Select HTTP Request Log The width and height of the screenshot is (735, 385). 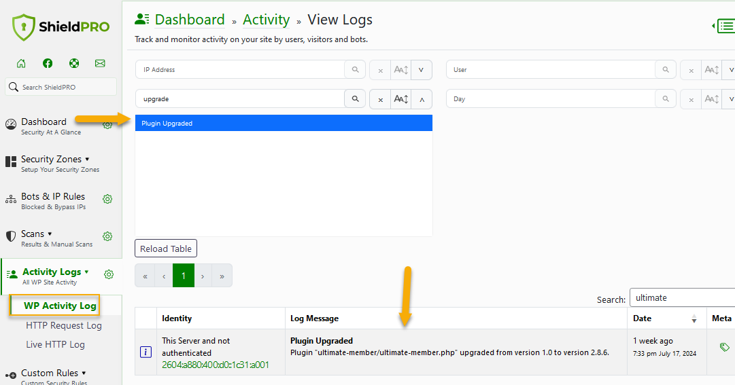click(x=64, y=325)
